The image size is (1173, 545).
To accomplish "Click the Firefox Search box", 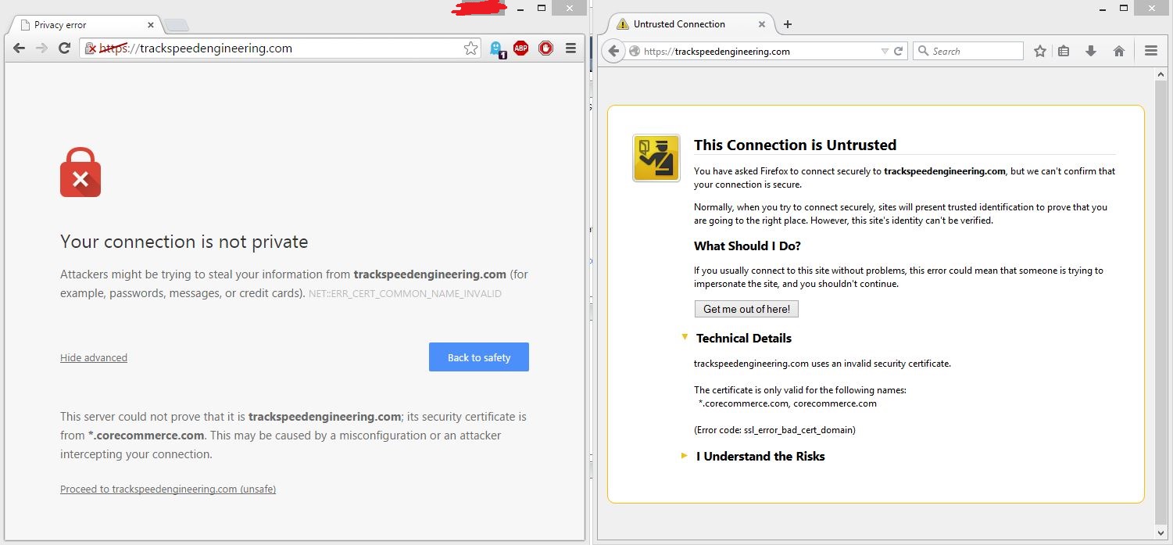I will [x=968, y=51].
